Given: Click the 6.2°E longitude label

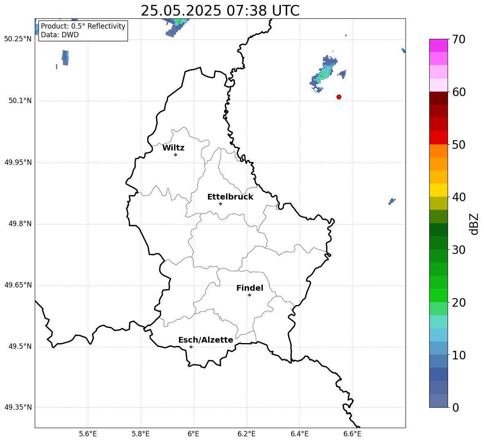Looking at the screenshot, I should (x=246, y=434).
